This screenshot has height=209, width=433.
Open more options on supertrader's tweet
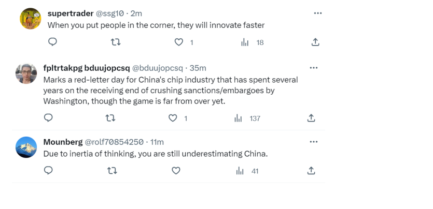coord(318,13)
